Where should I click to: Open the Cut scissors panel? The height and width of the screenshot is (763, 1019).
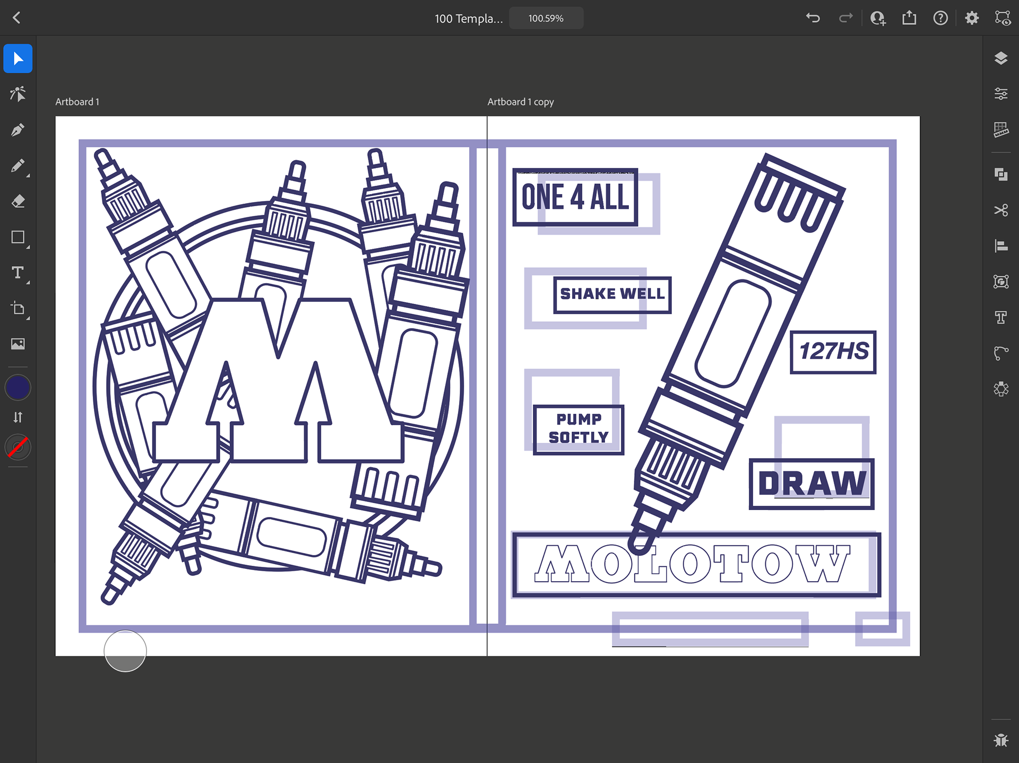pyautogui.click(x=1001, y=211)
